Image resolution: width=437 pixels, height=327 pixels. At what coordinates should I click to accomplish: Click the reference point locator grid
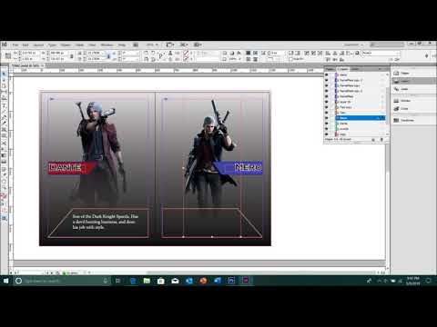click(x=8, y=55)
